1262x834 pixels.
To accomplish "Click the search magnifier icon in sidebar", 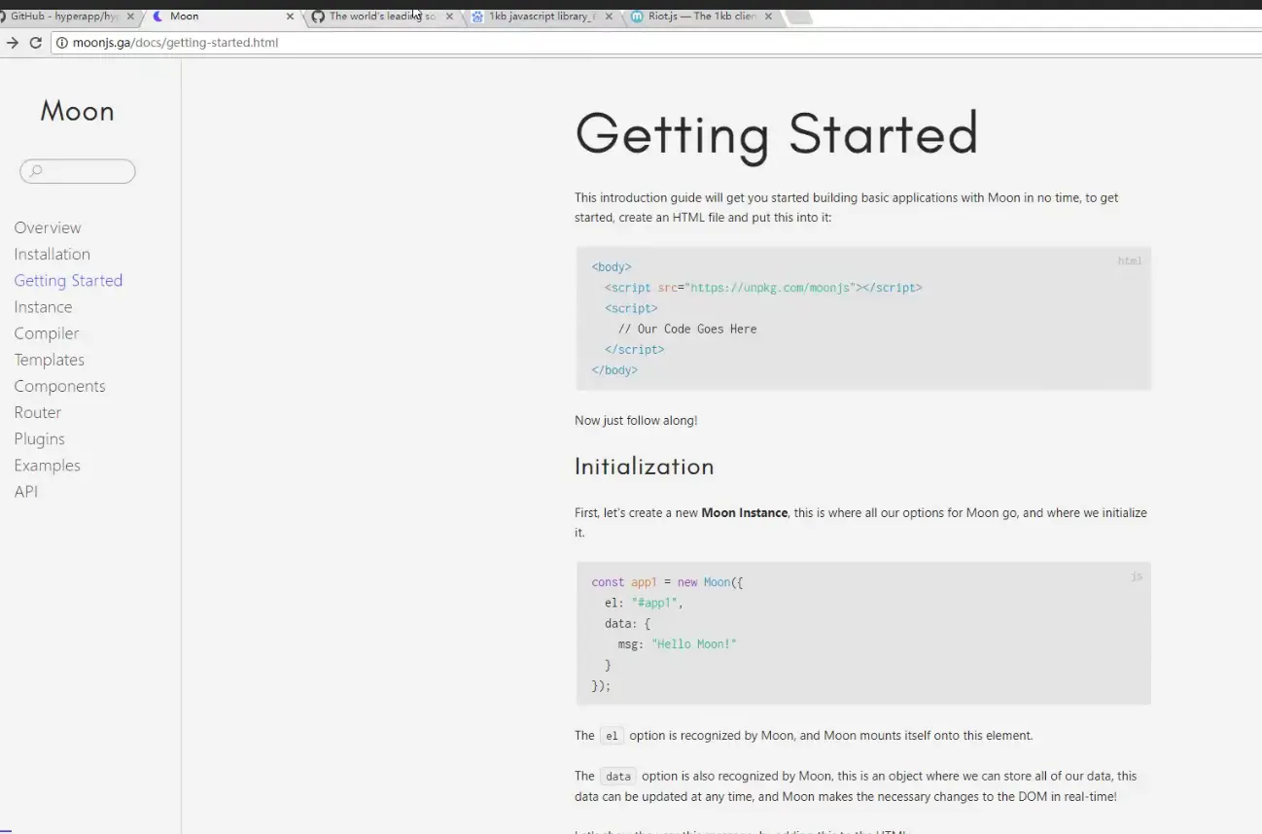I will pyautogui.click(x=36, y=171).
